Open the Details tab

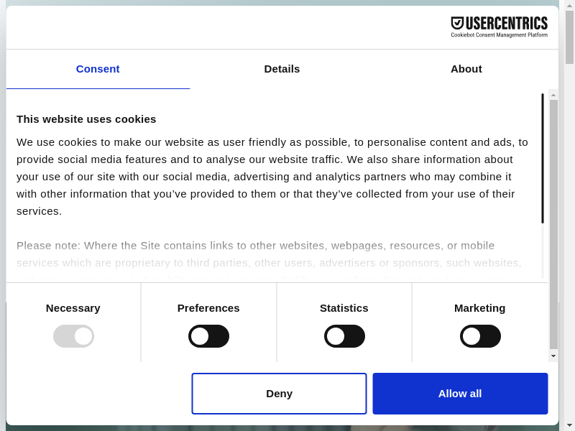coord(282,69)
